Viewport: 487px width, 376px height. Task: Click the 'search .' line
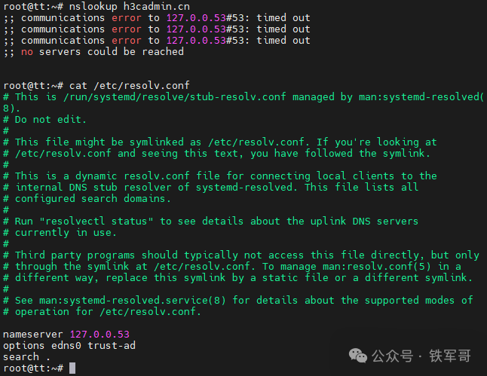point(26,357)
